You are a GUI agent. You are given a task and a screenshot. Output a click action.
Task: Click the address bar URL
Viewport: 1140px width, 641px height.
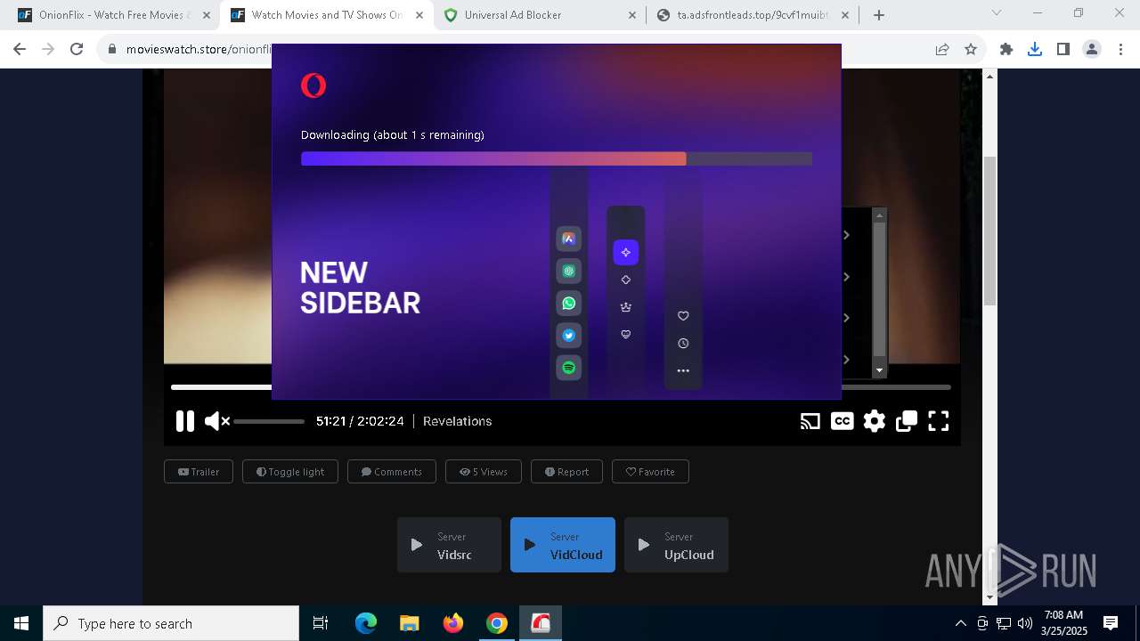click(x=198, y=50)
